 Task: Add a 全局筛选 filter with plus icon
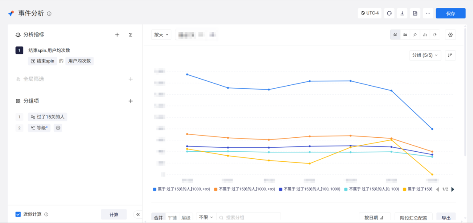coord(131,79)
